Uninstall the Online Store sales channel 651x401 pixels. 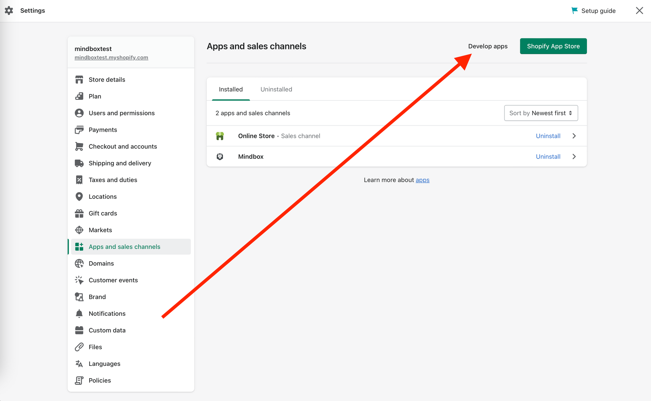tap(548, 136)
